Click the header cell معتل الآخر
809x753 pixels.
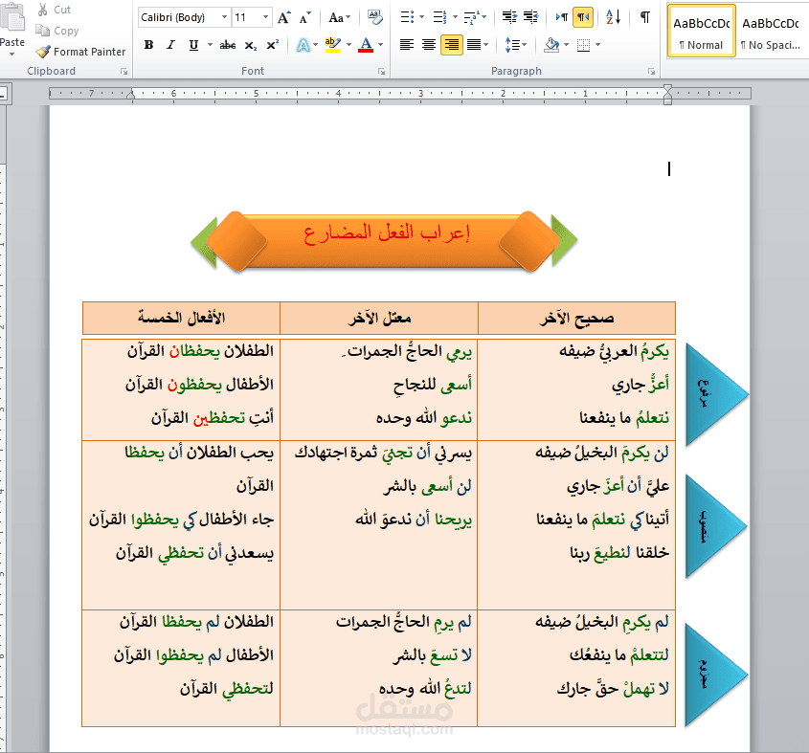pyautogui.click(x=379, y=319)
